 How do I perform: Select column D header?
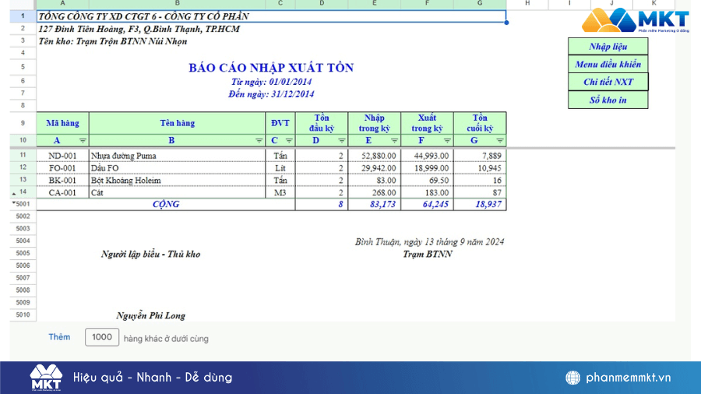[322, 4]
